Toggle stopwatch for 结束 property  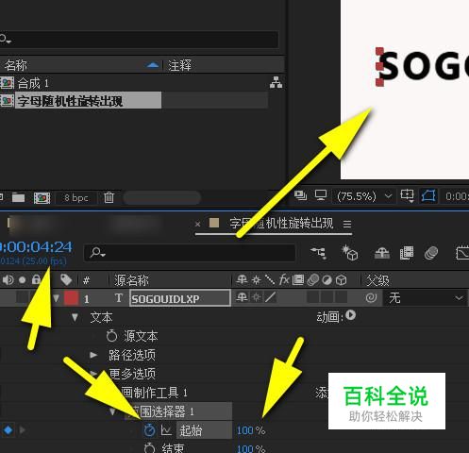point(149,448)
